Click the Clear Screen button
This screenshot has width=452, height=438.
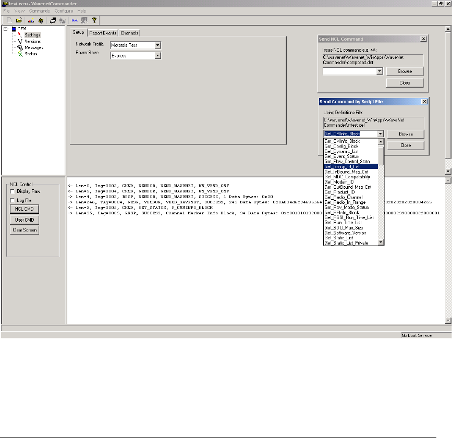click(25, 230)
